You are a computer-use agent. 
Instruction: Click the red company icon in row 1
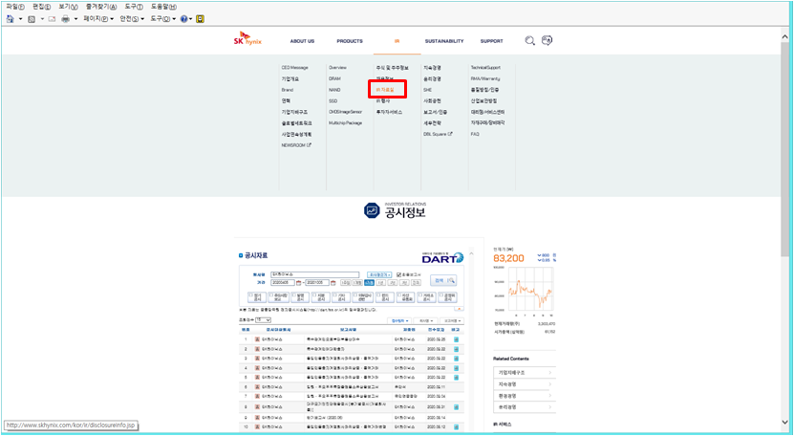(x=257, y=339)
